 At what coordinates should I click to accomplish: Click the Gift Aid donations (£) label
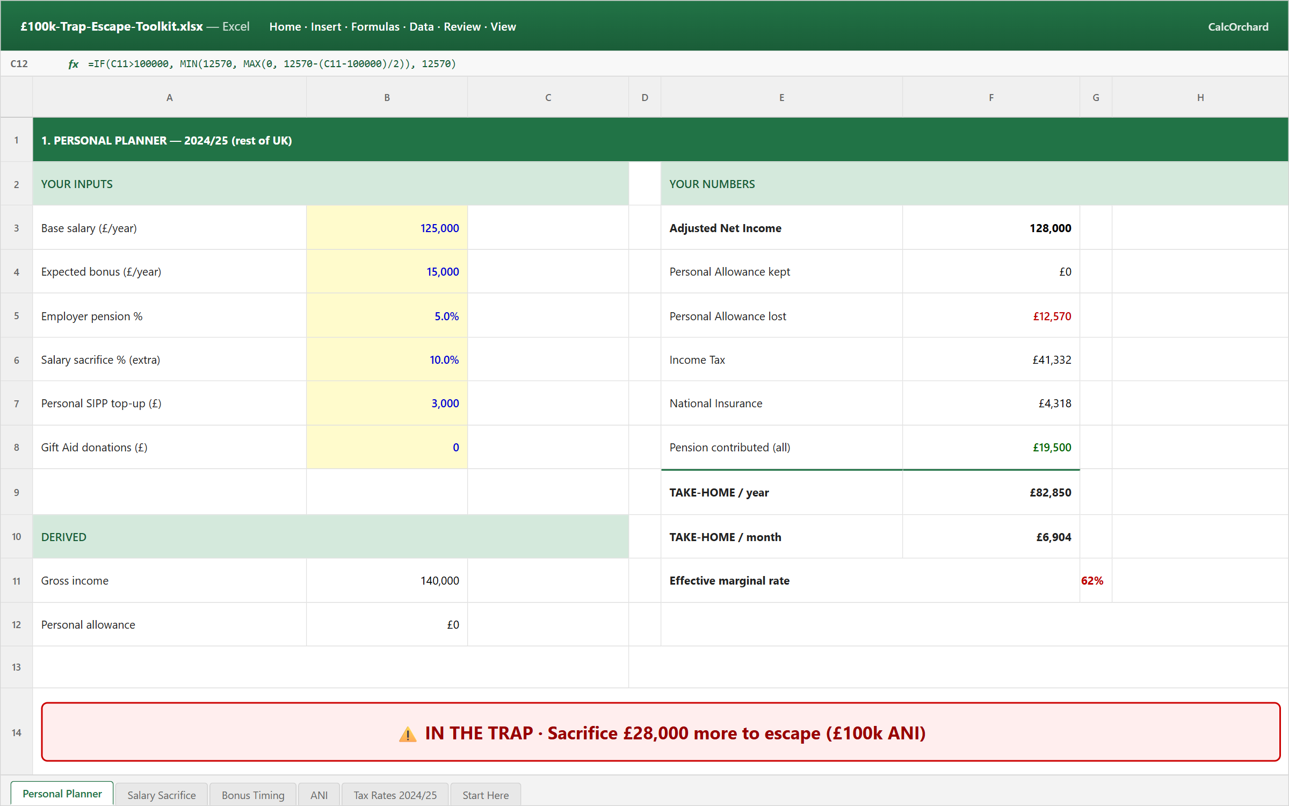(x=94, y=447)
